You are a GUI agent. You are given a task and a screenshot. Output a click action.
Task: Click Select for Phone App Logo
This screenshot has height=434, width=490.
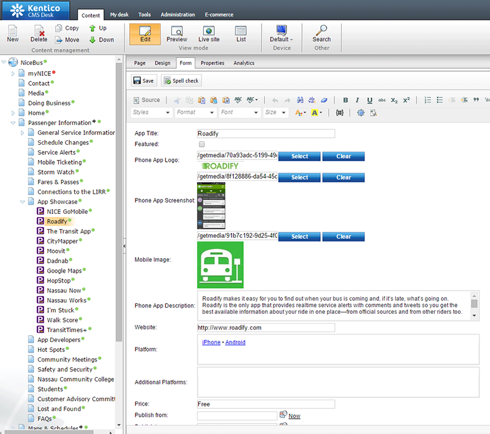[300, 156]
